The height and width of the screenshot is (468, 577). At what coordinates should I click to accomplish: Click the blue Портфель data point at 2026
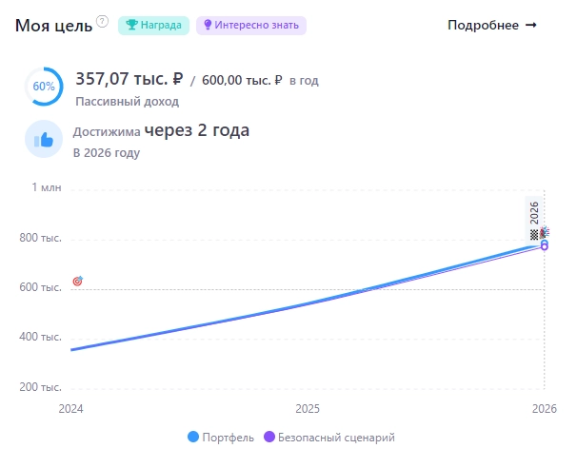545,243
